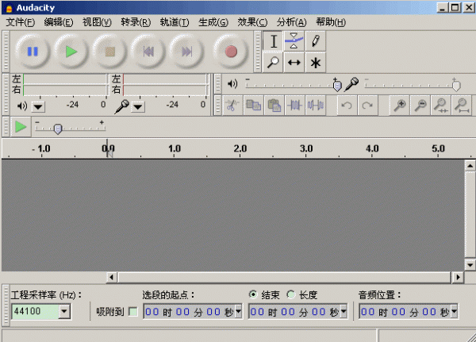Toggle the 吸附到 snap-to checkbox

[x=133, y=312]
